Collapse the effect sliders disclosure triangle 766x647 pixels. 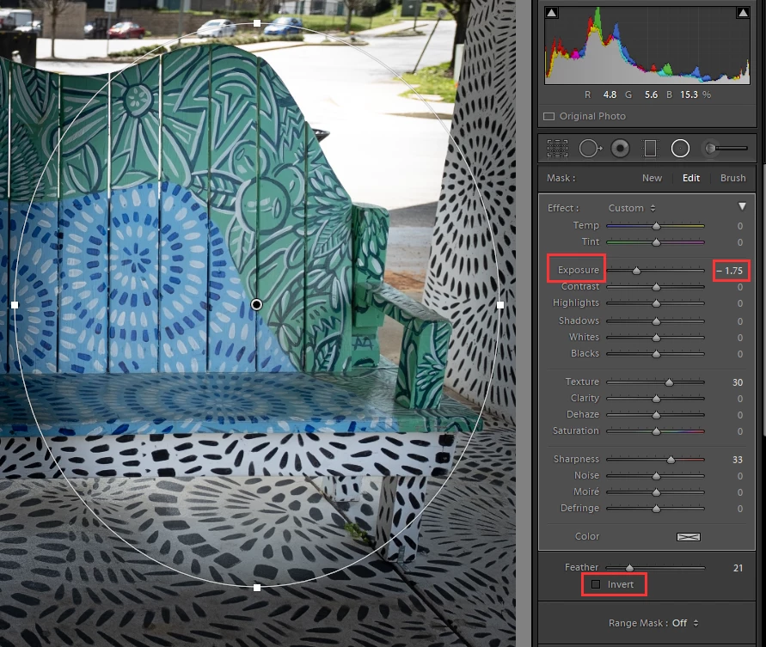(x=742, y=206)
